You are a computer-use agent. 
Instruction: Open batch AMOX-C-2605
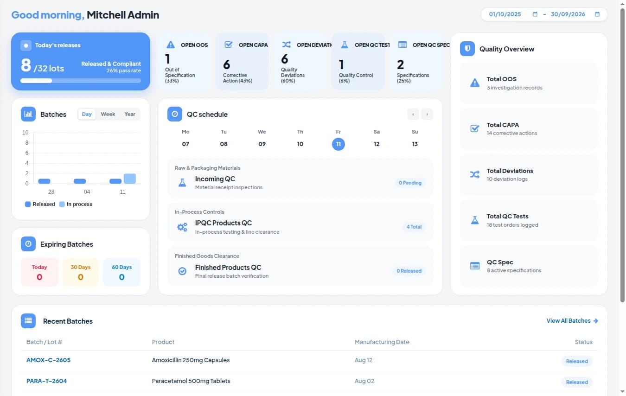(49, 360)
